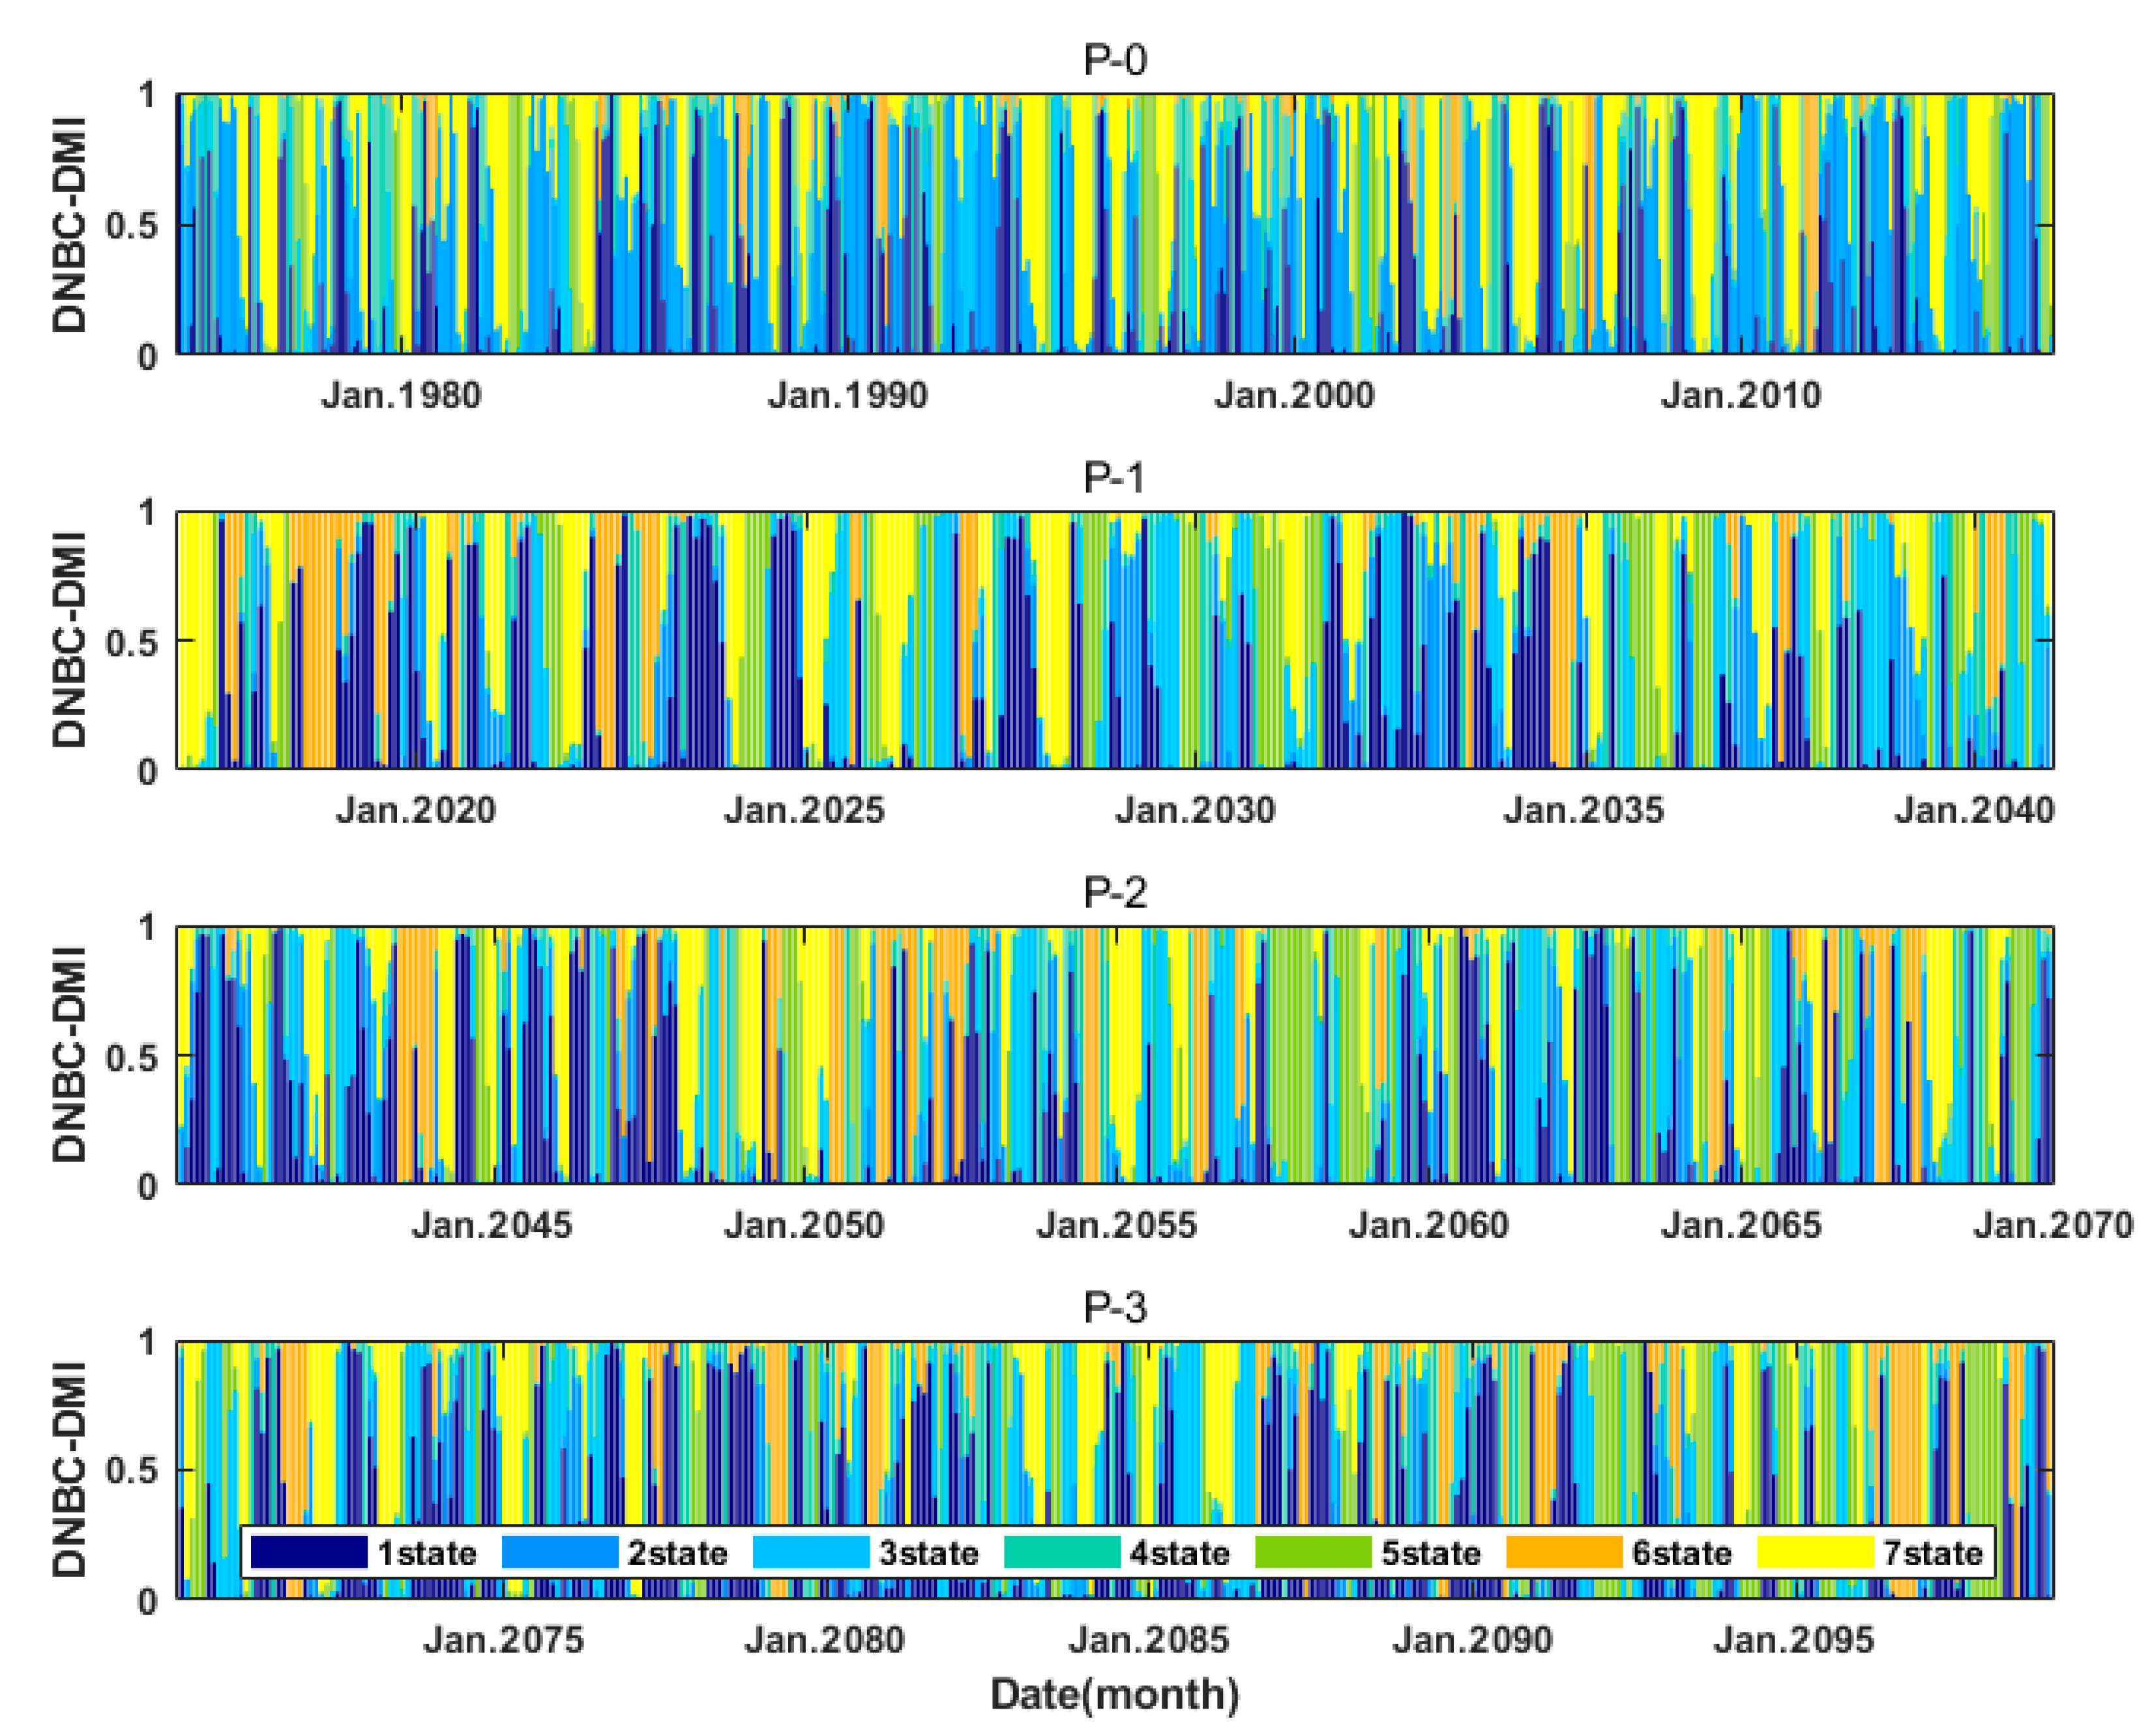Click the 1state dark blue legend swatch
Screen dimensions: 2152x1736
(309, 1551)
